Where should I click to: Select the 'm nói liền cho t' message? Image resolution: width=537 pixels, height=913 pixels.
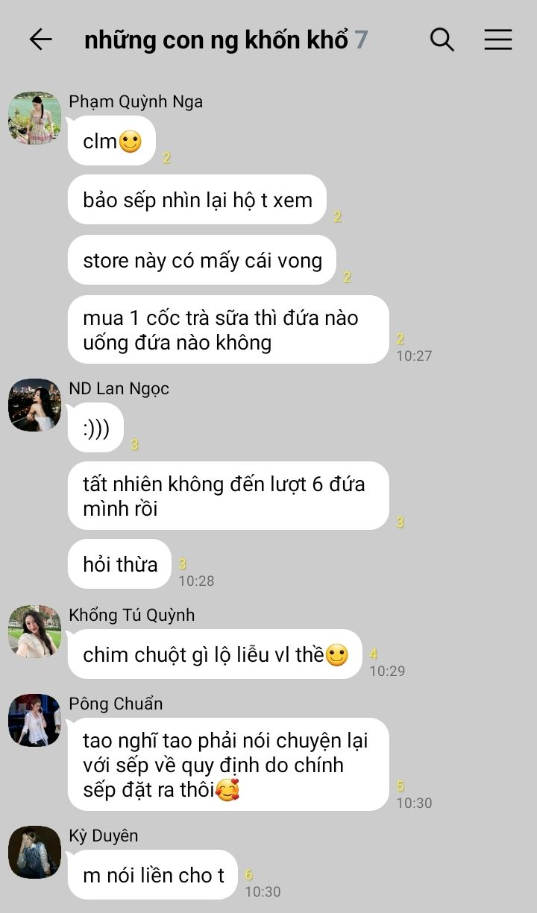(x=153, y=875)
